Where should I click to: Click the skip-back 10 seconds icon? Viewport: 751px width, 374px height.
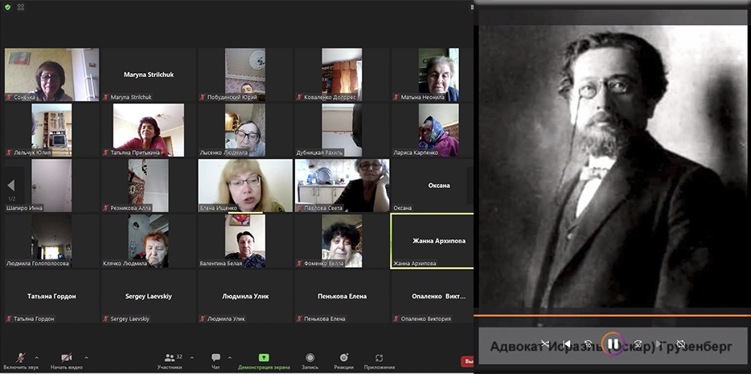pos(588,344)
